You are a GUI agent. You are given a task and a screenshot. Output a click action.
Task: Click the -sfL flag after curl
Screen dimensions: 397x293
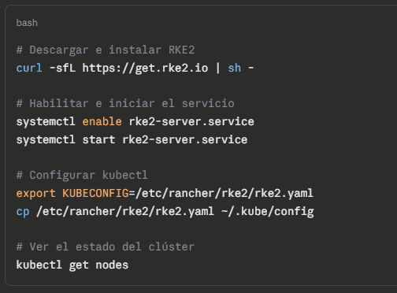click(x=62, y=68)
